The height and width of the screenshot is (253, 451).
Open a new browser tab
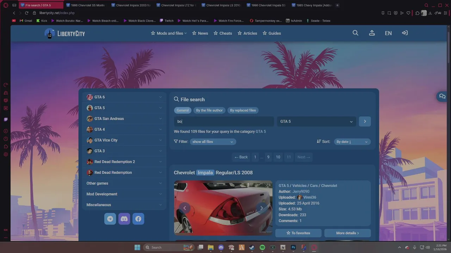(x=337, y=5)
